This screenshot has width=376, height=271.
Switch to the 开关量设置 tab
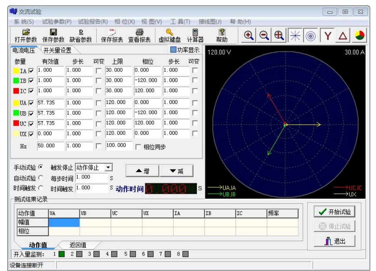(x=57, y=50)
